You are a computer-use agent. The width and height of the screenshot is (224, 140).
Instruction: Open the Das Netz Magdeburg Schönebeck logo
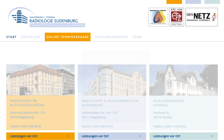pyautogui.click(x=202, y=17)
